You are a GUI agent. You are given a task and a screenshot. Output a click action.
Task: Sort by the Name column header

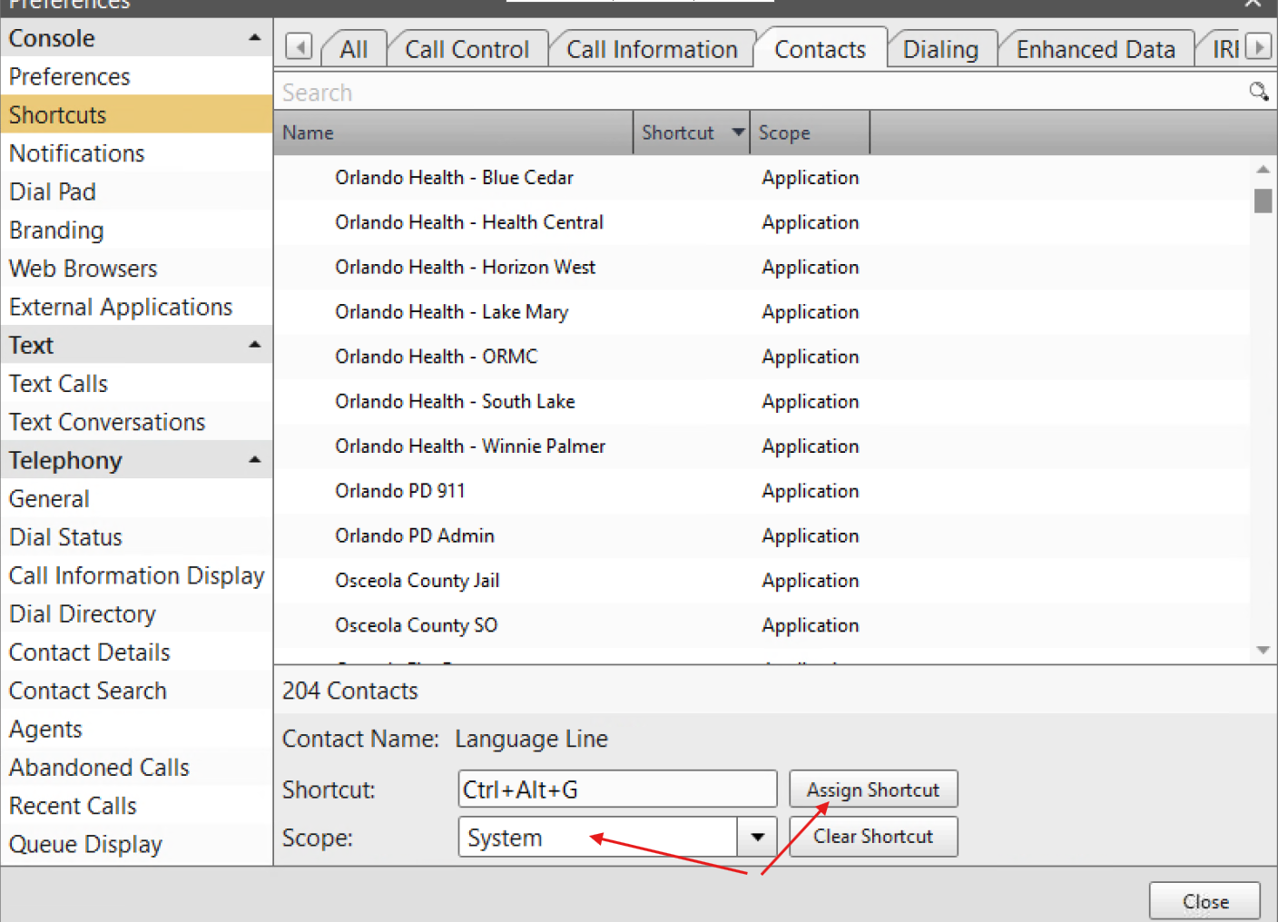click(453, 132)
